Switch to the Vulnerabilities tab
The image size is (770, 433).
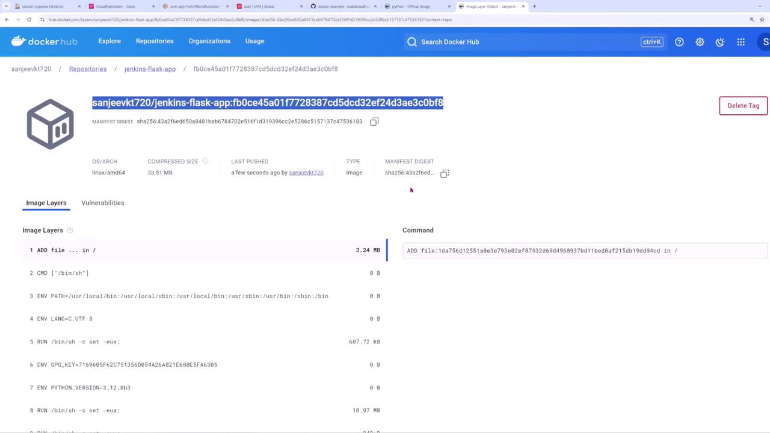103,203
